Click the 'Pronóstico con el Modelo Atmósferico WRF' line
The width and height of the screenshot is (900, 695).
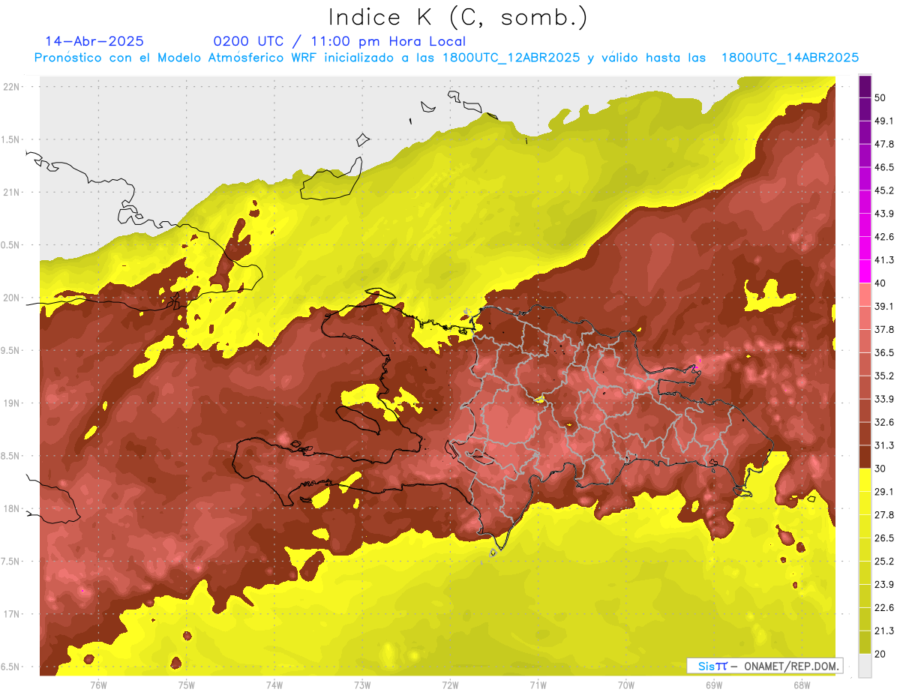(x=446, y=57)
